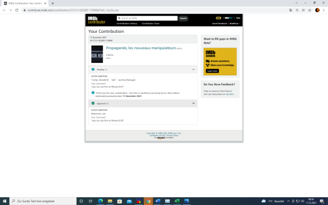
Task: Click the taskbar clock and date
Action: point(311,201)
